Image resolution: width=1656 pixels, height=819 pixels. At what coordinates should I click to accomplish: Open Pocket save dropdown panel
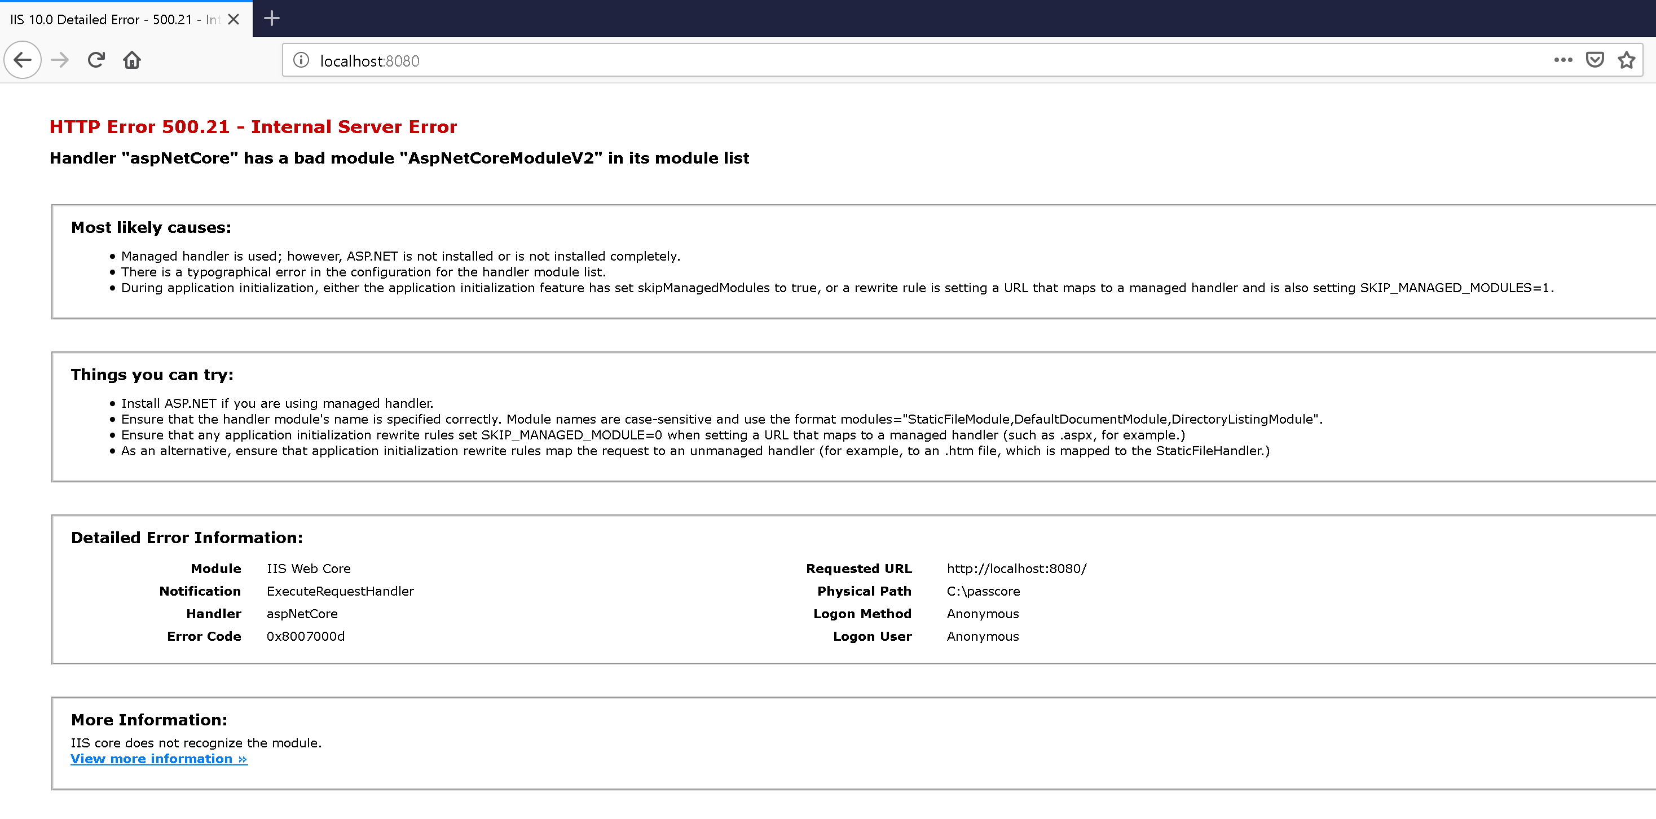pyautogui.click(x=1595, y=59)
